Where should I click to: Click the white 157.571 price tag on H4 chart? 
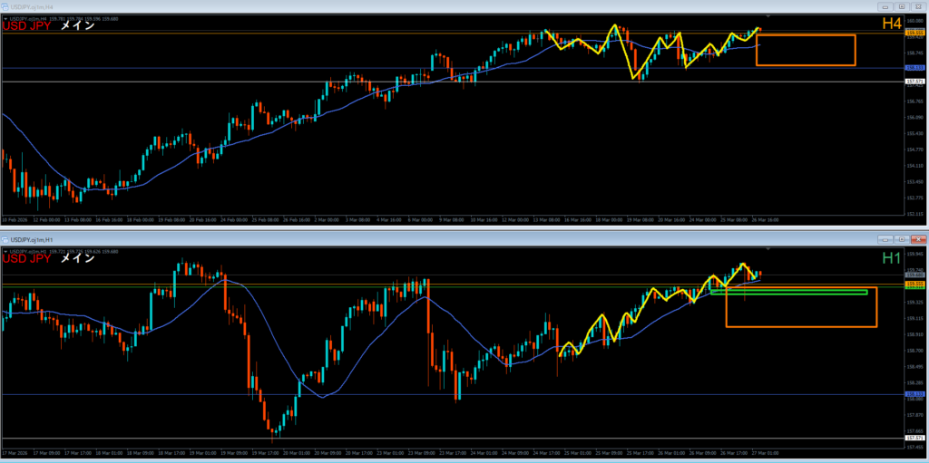[x=915, y=82]
